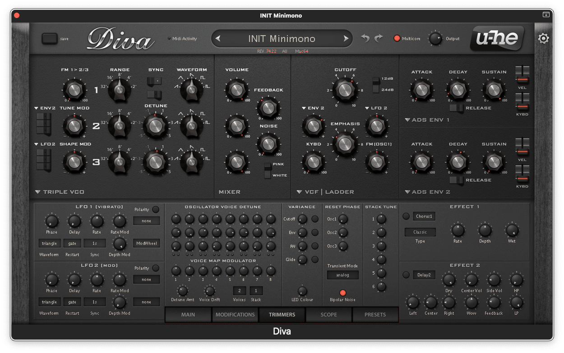Open the oscillator LFO2 shape mod source menu
The image size is (564, 353).
[44, 144]
